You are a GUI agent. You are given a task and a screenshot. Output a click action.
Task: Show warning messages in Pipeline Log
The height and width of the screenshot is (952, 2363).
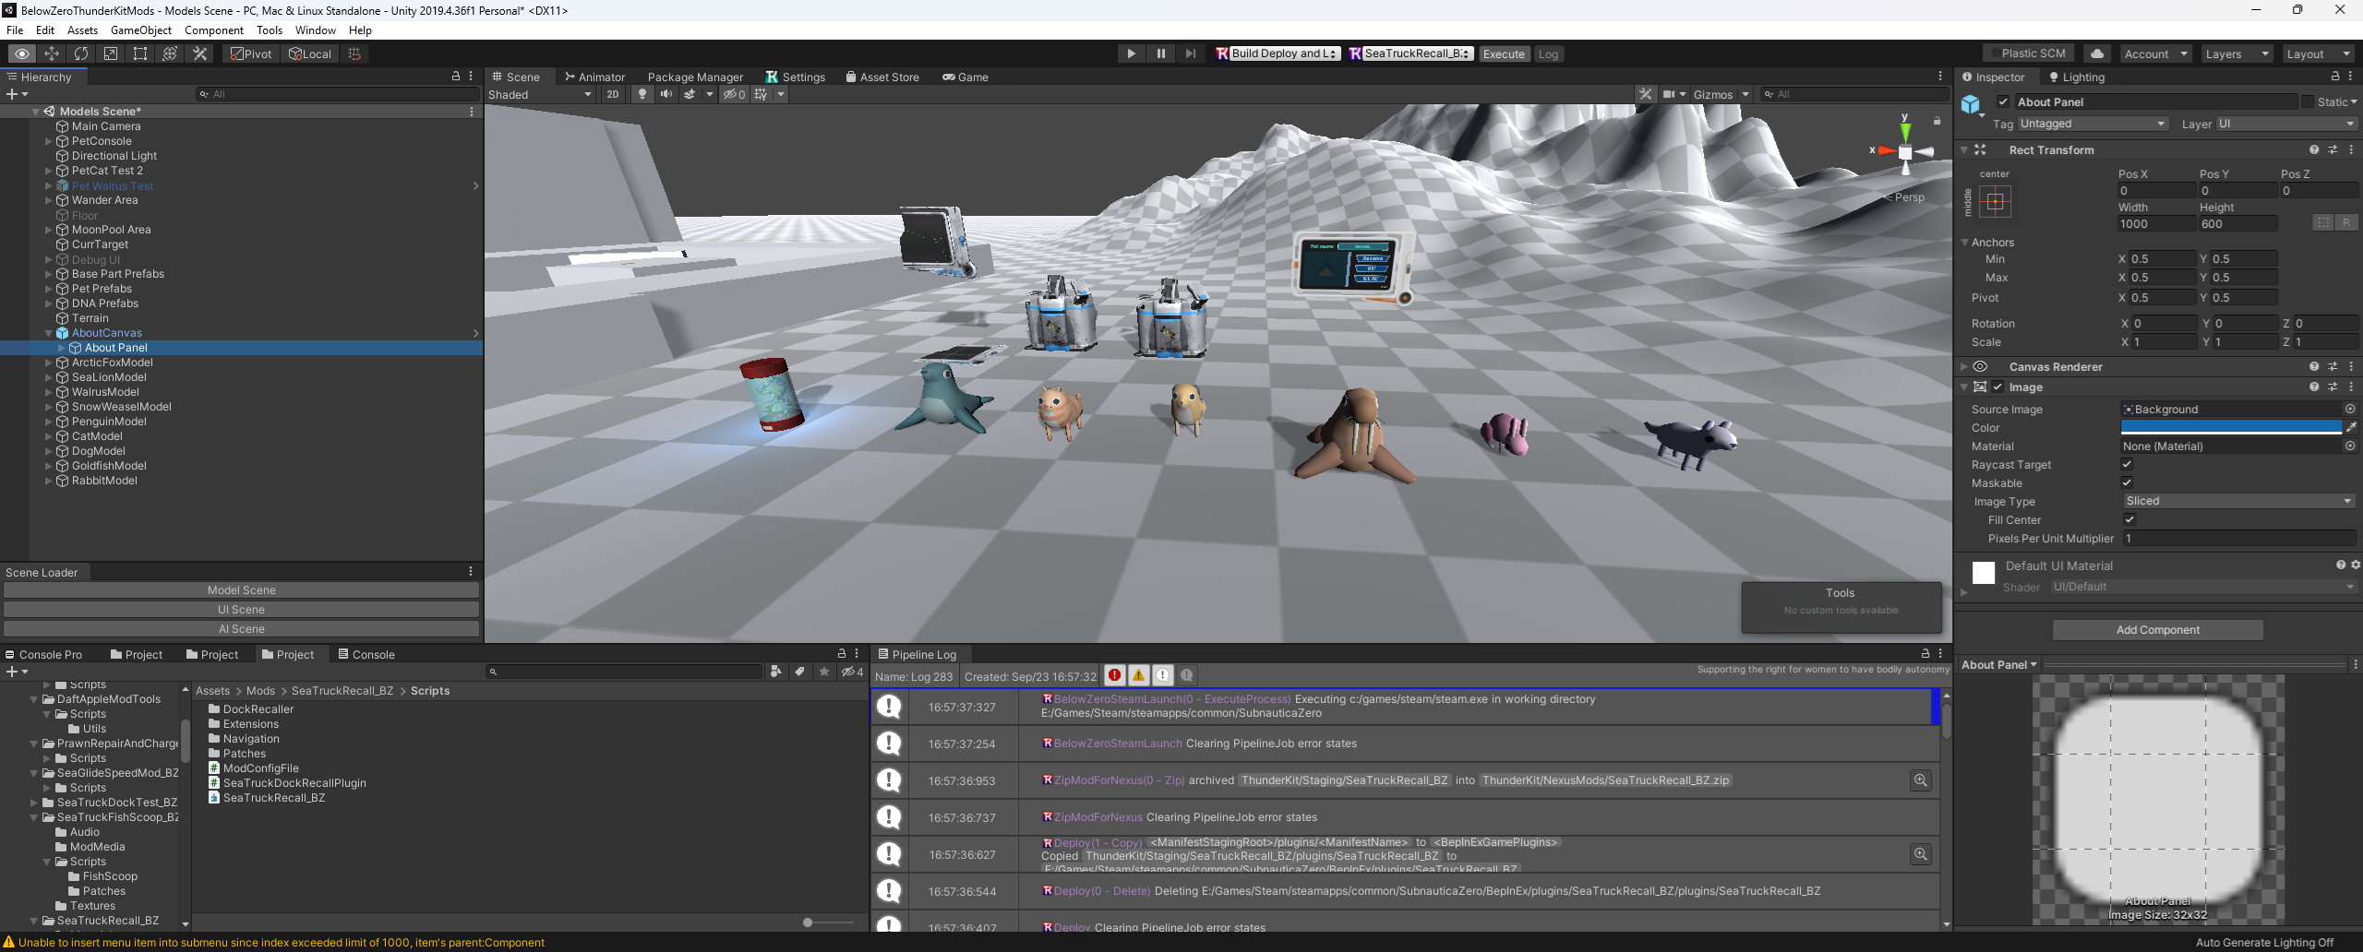point(1139,675)
